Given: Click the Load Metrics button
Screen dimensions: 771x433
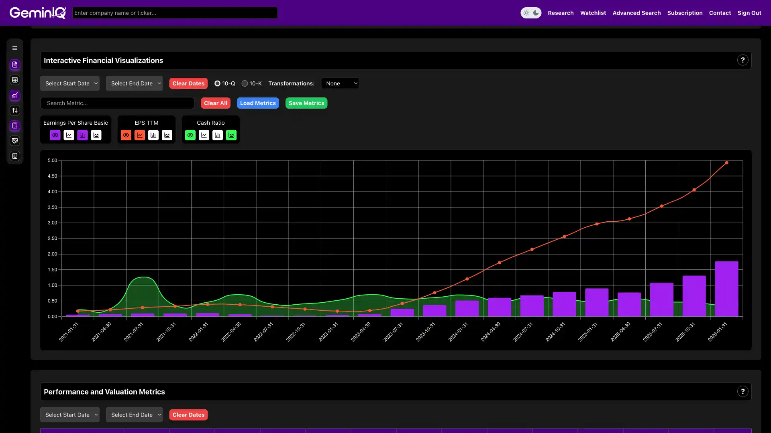Looking at the screenshot, I should (x=257, y=103).
